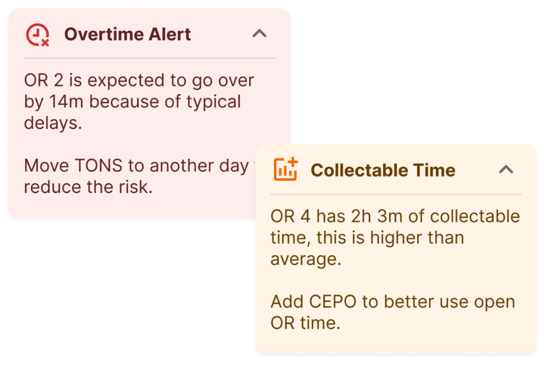Click the phrase 'higher than average'
Screen dimensions: 548x365
coord(367,248)
